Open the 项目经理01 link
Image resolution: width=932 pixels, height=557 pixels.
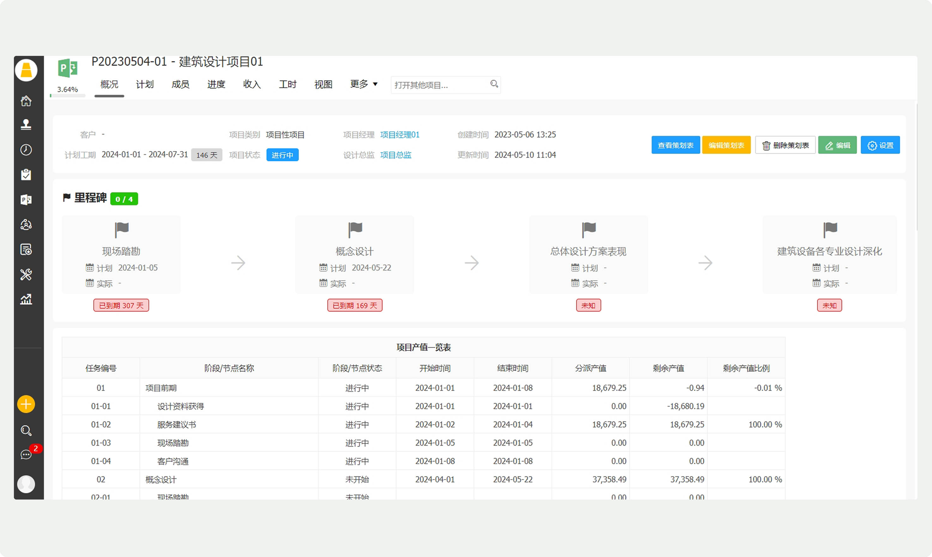[x=399, y=135]
